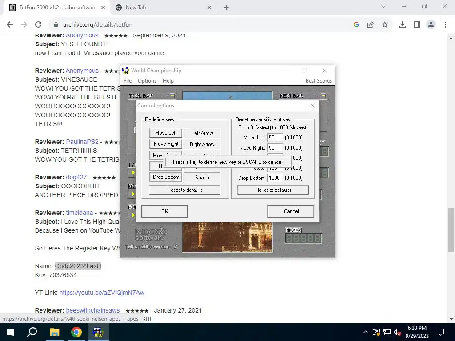Toggle the Chrome side panel
The width and height of the screenshot is (455, 341).
pyautogui.click(x=417, y=25)
